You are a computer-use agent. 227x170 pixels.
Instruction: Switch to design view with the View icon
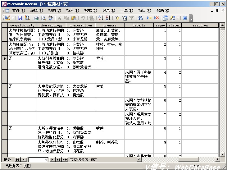coord(8,18)
